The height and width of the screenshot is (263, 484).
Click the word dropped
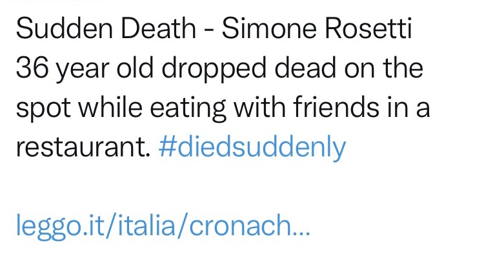(x=214, y=69)
